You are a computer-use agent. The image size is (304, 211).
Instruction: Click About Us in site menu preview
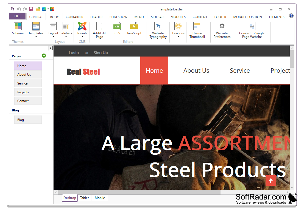point(196,71)
